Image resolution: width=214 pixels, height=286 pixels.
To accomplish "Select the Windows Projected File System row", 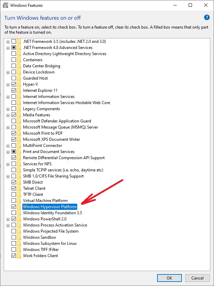I will [x=51, y=231].
